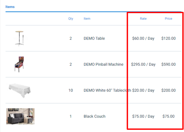This screenshot has height=132, width=184.
Task: Click the $200.00 price value
Action: coord(168,90)
